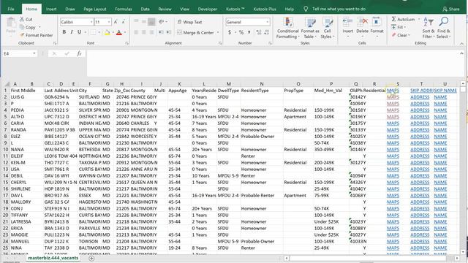The image size is (468, 263).
Task: Toggle Underline formatting
Action: pyautogui.click(x=80, y=32)
